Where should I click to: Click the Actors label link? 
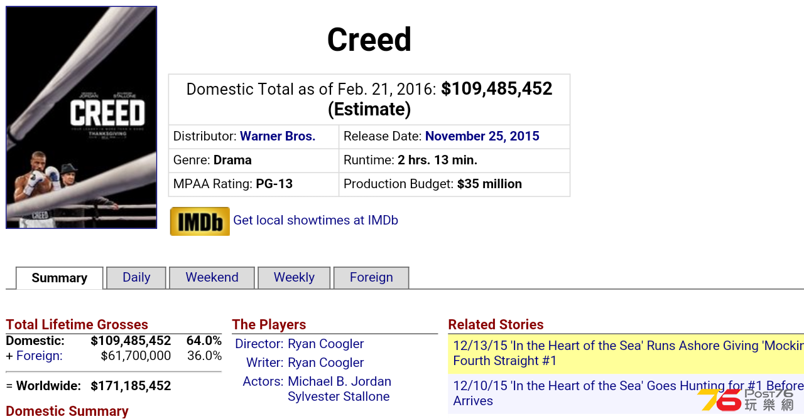(263, 381)
